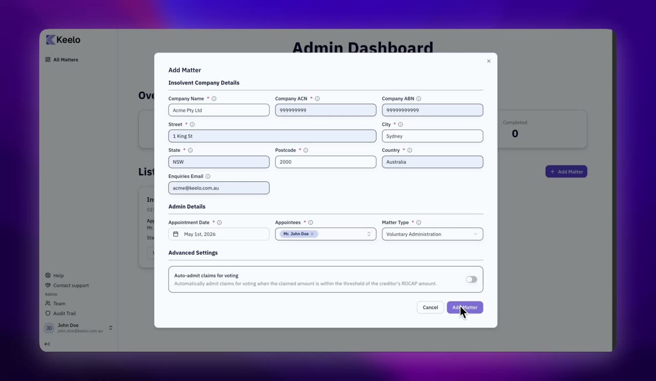The image size is (656, 381).
Task: Open the Matter Type dropdown
Action: point(433,234)
